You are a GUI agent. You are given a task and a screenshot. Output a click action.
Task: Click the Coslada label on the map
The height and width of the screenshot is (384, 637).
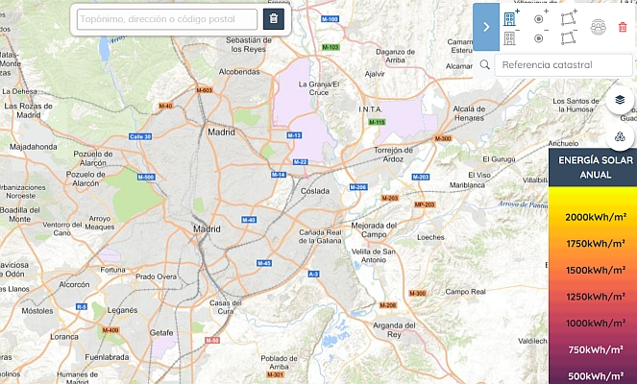(x=315, y=190)
